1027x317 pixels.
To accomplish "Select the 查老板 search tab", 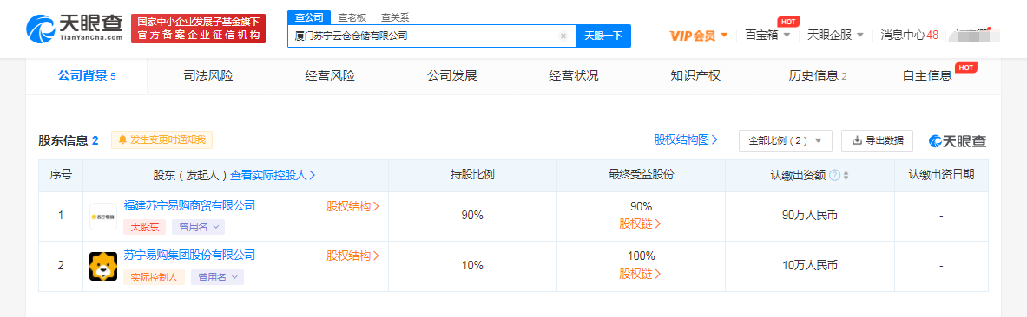I will [x=352, y=18].
